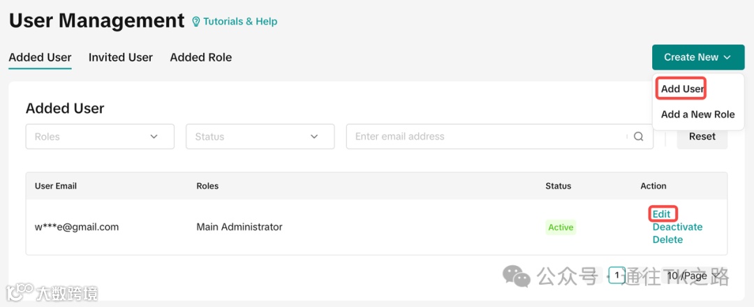Image resolution: width=754 pixels, height=307 pixels.
Task: Focus the Enter email address field
Action: (x=489, y=137)
